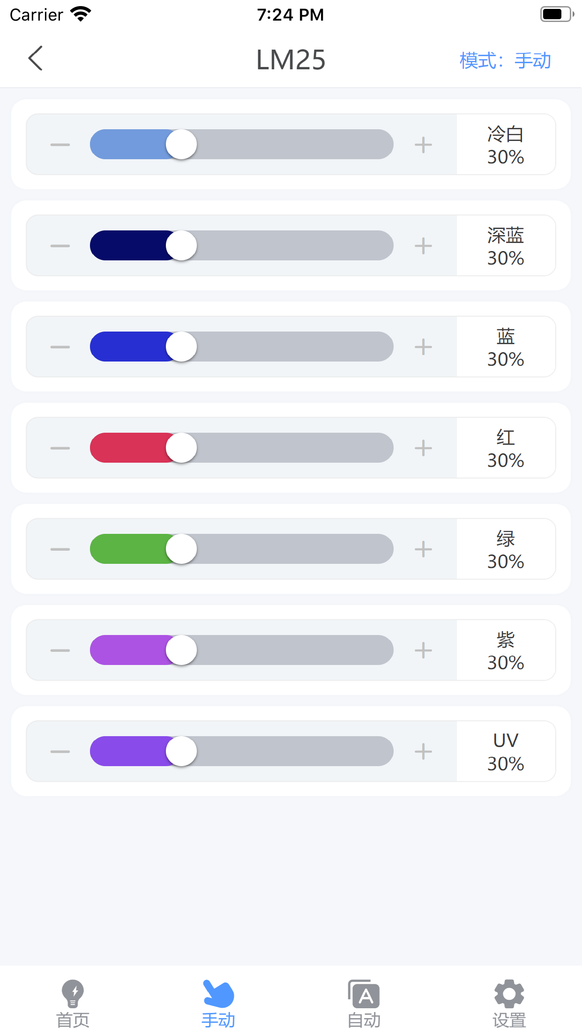582x1034 pixels.
Task: Decrease 绿 channel with minus icon
Action: pos(60,549)
